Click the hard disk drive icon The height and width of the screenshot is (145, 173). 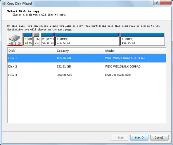pos(15,38)
